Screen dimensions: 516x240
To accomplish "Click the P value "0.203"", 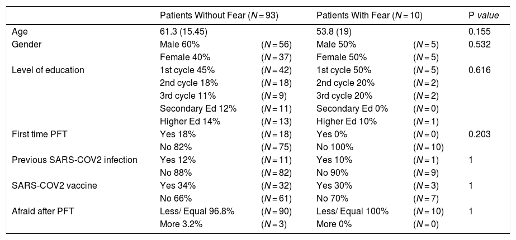I will pyautogui.click(x=480, y=134).
